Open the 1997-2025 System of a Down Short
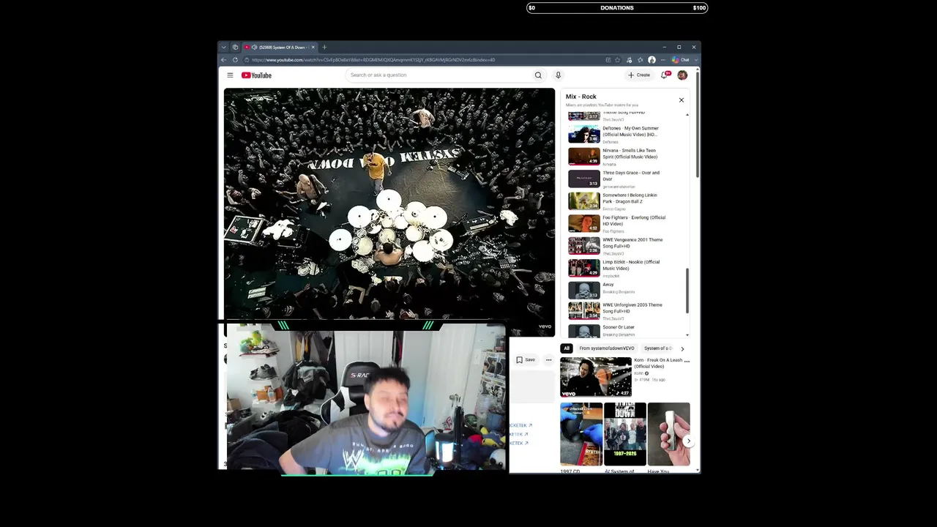Image resolution: width=937 pixels, height=527 pixels. [625, 434]
